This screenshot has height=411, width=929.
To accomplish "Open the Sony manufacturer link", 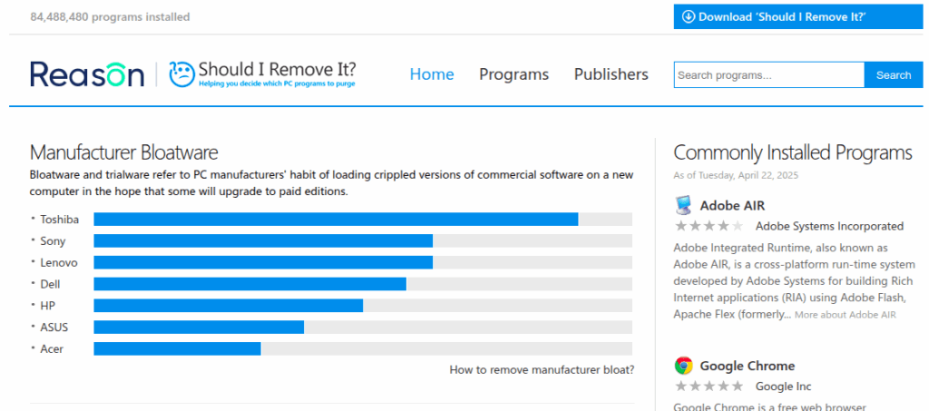I will tap(53, 241).
